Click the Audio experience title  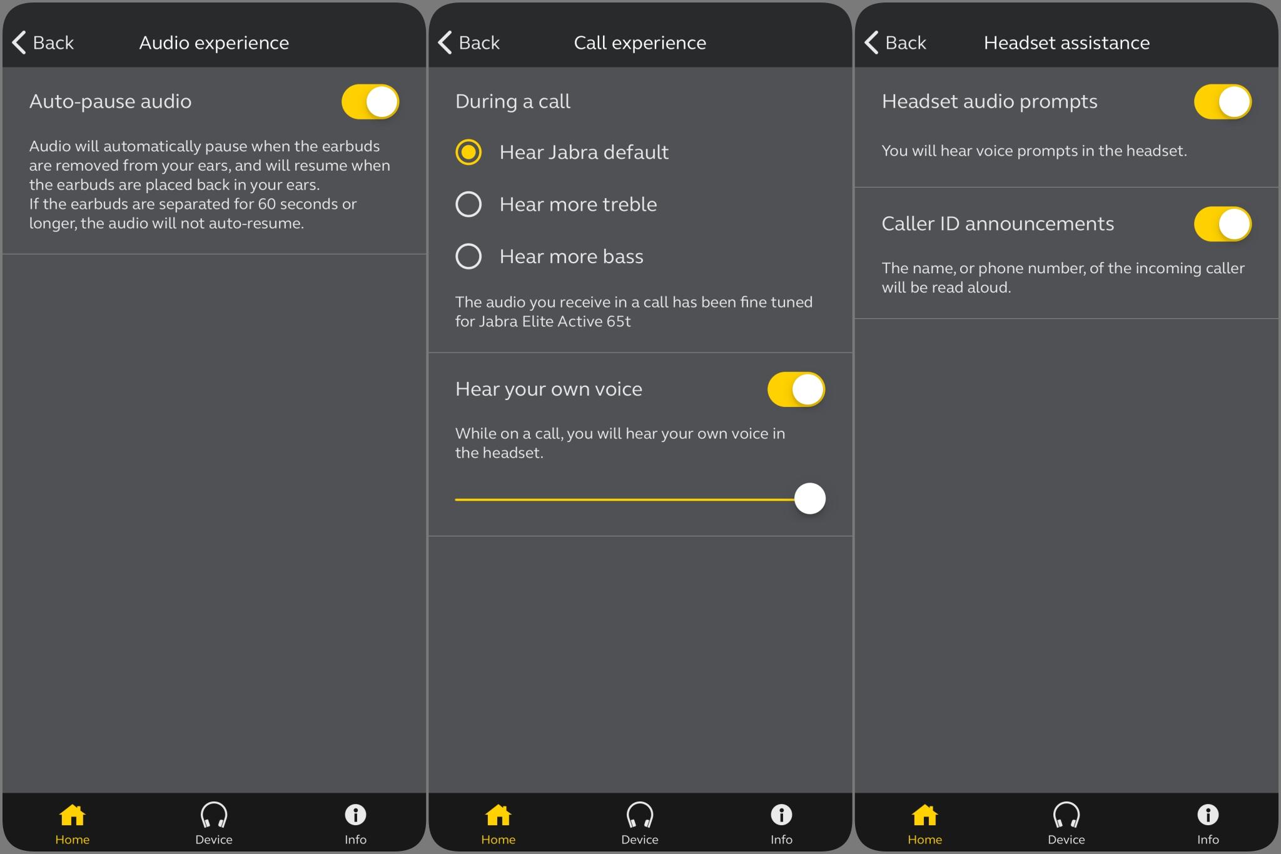point(214,43)
